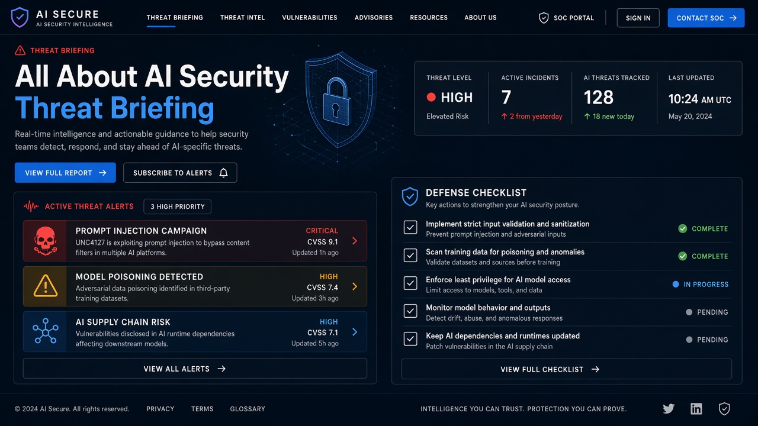
Task: Click the View Full Report button
Action: [65, 173]
